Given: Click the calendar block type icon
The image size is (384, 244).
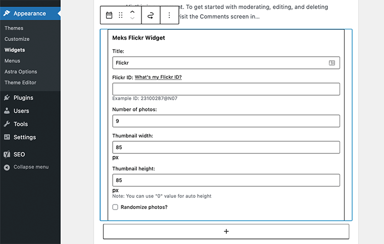Looking at the screenshot, I should [109, 16].
